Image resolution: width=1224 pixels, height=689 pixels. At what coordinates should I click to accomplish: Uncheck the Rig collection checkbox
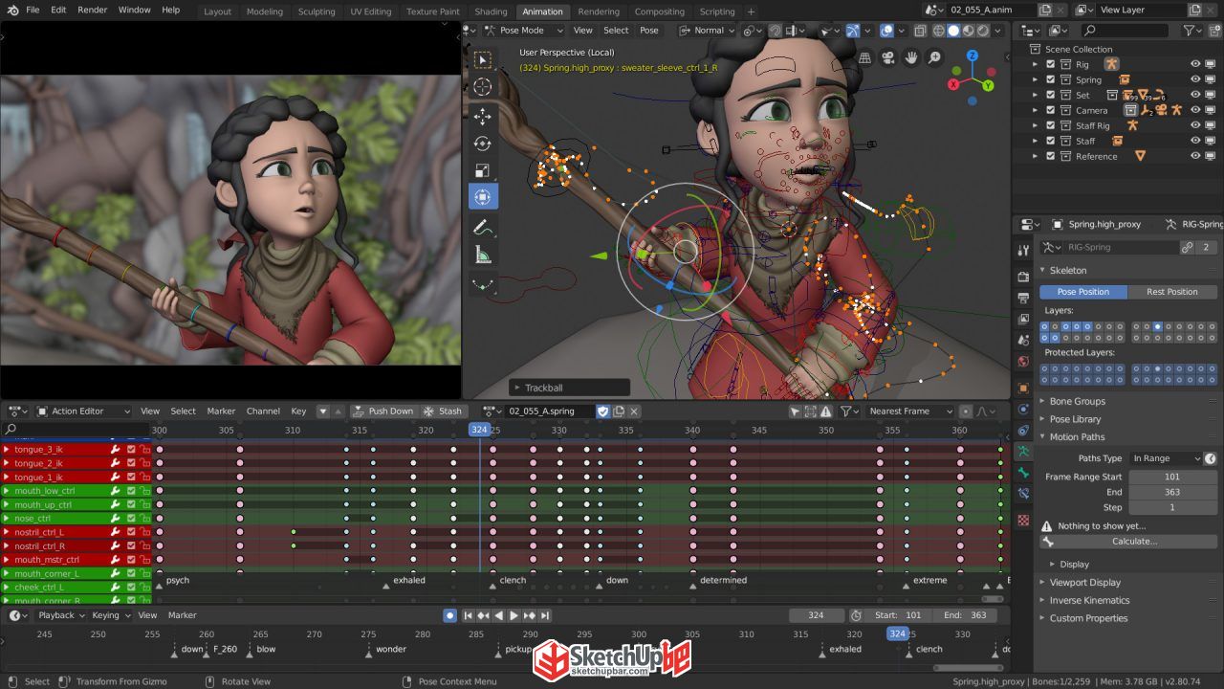pos(1050,64)
